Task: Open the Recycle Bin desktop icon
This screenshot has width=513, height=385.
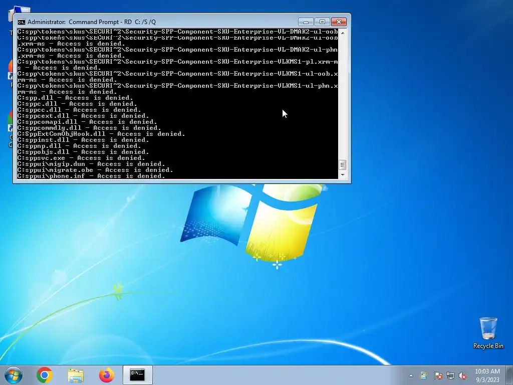Action: [488, 333]
